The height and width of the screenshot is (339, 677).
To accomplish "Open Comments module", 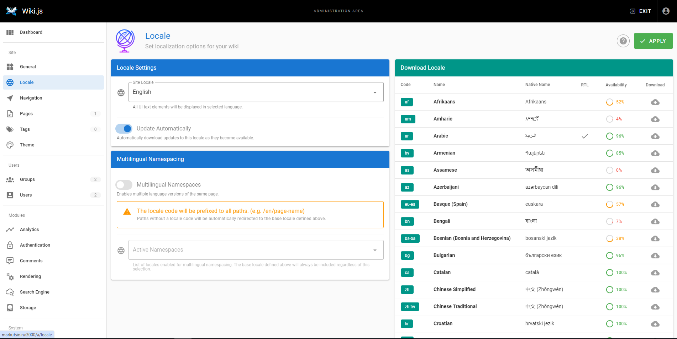I will point(53,261).
